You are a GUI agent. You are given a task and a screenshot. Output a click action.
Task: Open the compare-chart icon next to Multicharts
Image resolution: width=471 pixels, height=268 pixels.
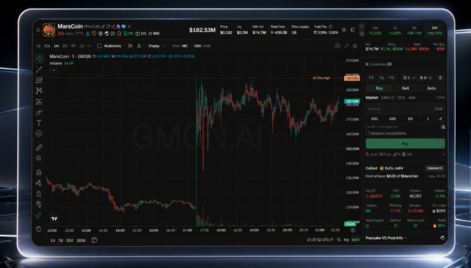pyautogui.click(x=130, y=46)
